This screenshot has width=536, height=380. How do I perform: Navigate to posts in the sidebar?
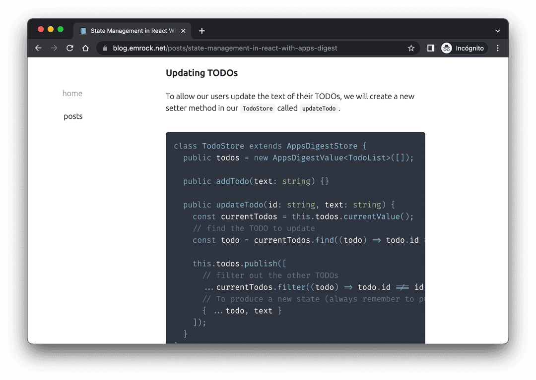(x=73, y=116)
